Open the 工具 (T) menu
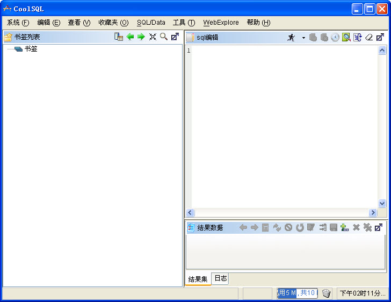 tap(184, 23)
